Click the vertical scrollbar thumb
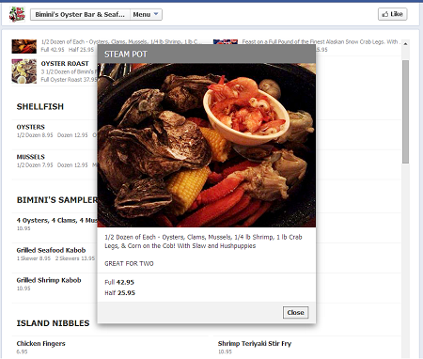Image resolution: width=423 pixels, height=359 pixels. coord(405,112)
